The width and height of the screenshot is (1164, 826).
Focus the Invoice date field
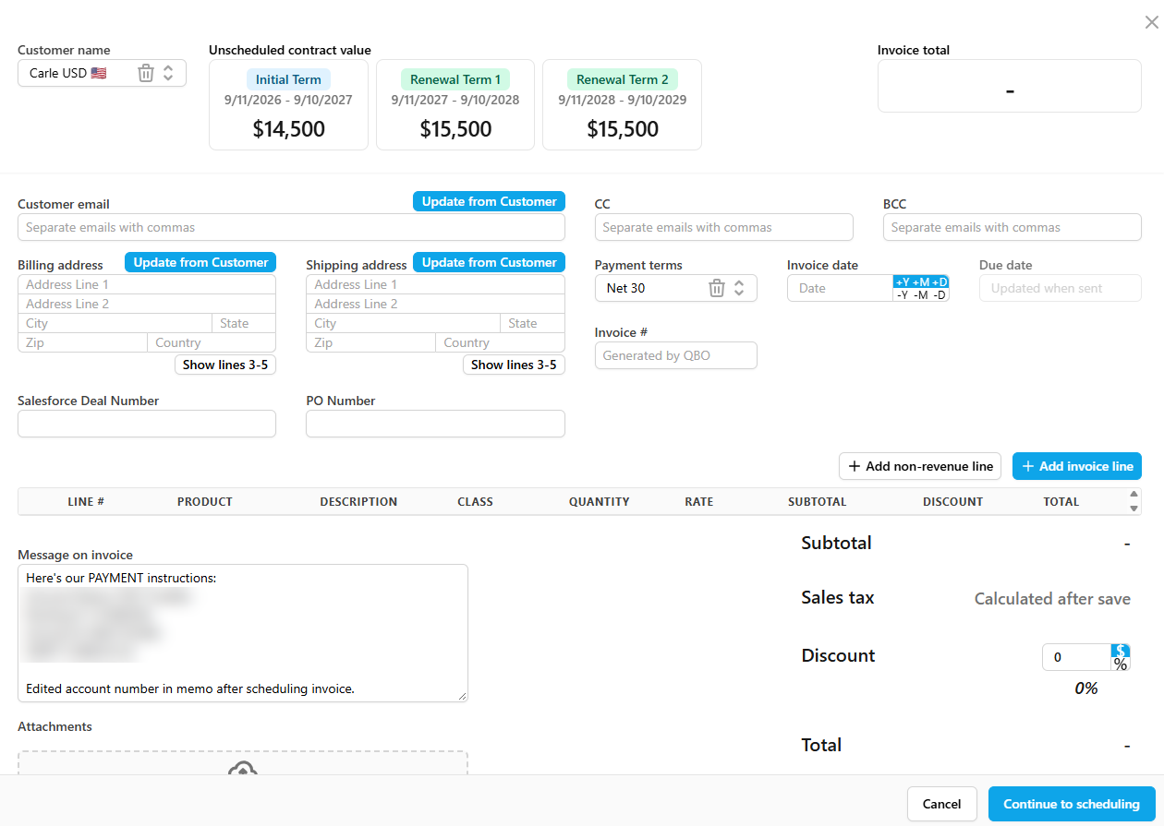tap(840, 288)
